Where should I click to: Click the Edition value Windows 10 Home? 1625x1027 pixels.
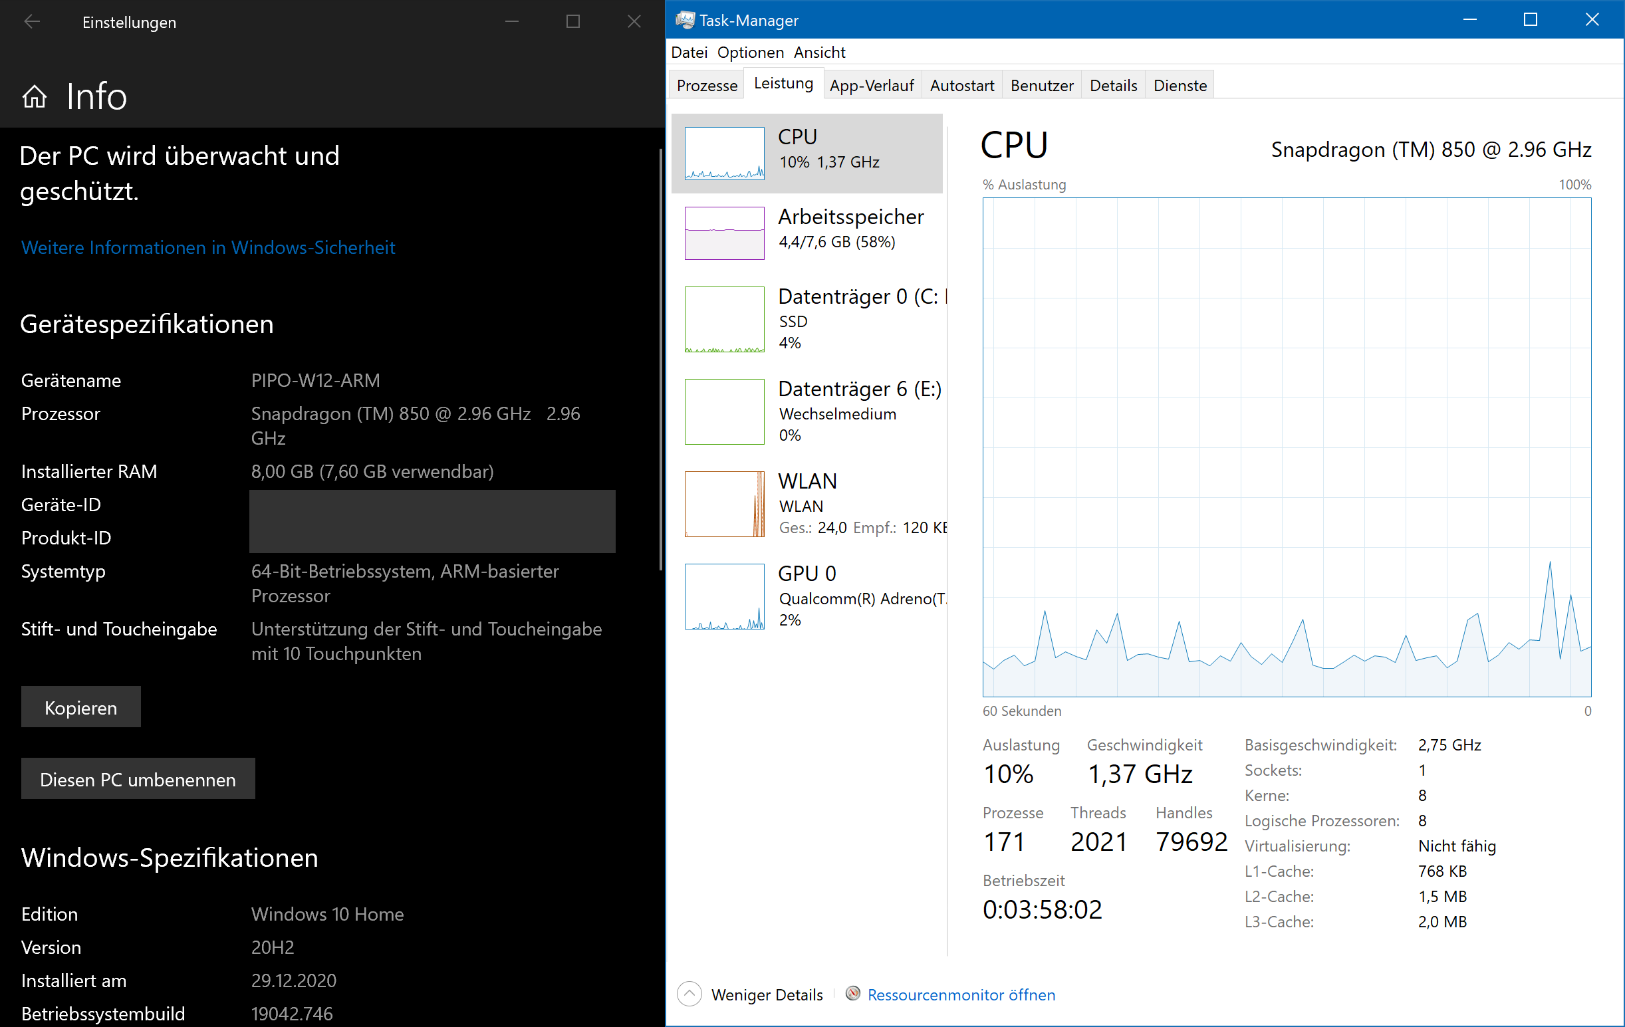(x=327, y=913)
